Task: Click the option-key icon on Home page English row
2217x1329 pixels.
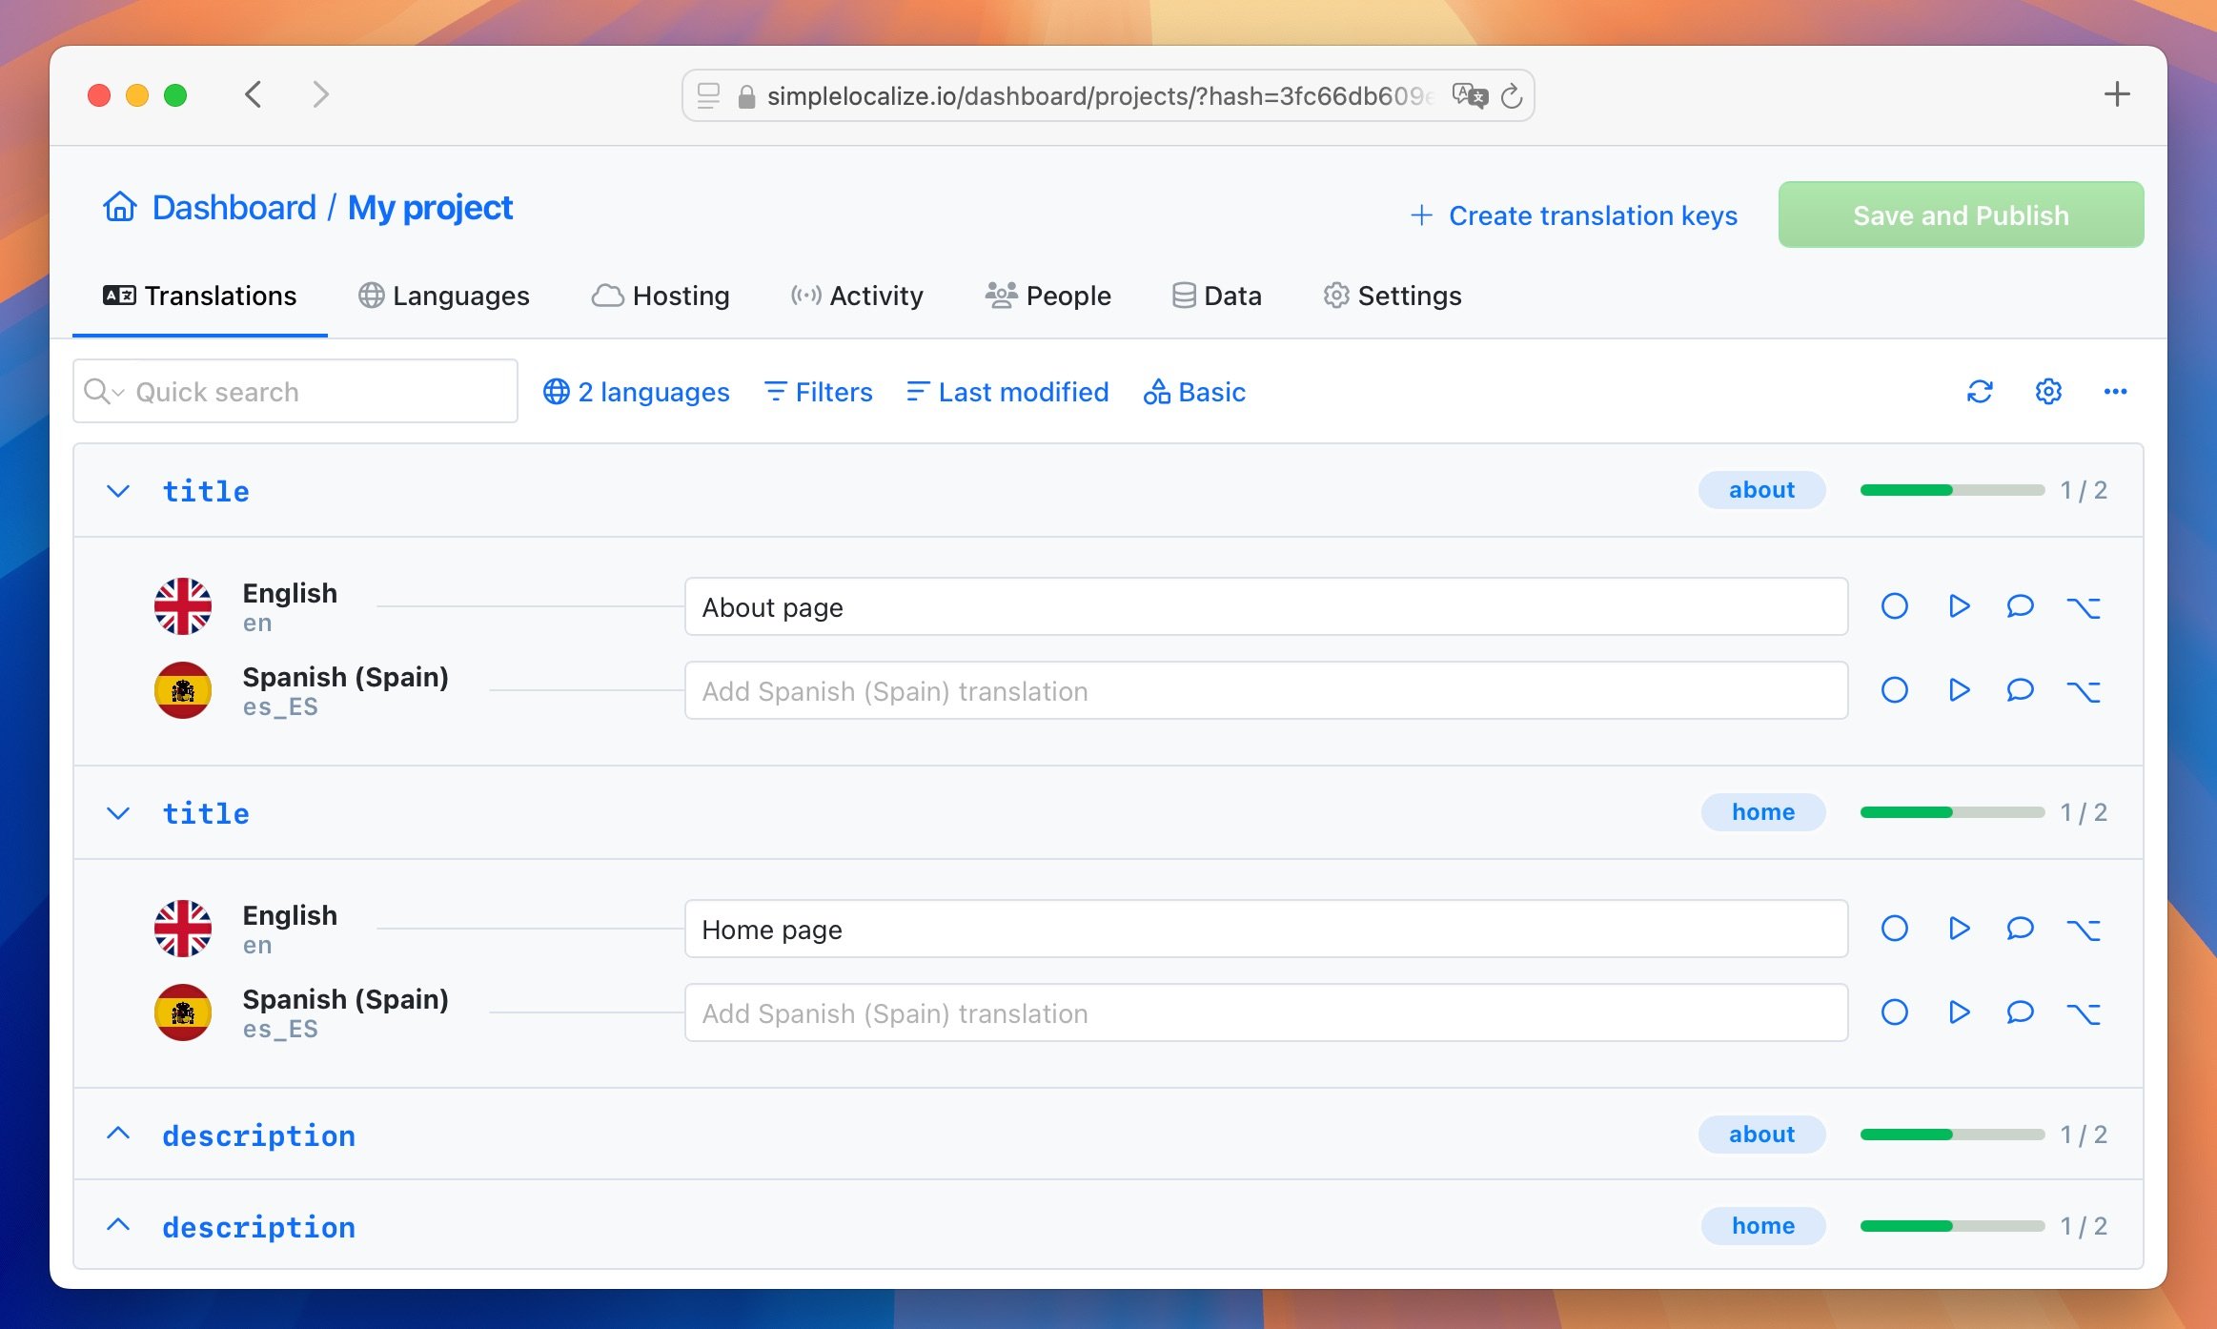Action: pos(2084,930)
